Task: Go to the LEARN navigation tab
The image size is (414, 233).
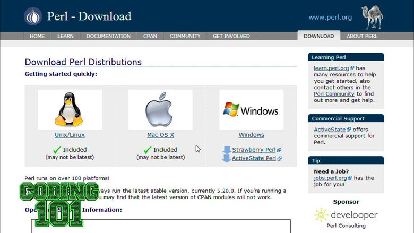Action: tap(65, 36)
